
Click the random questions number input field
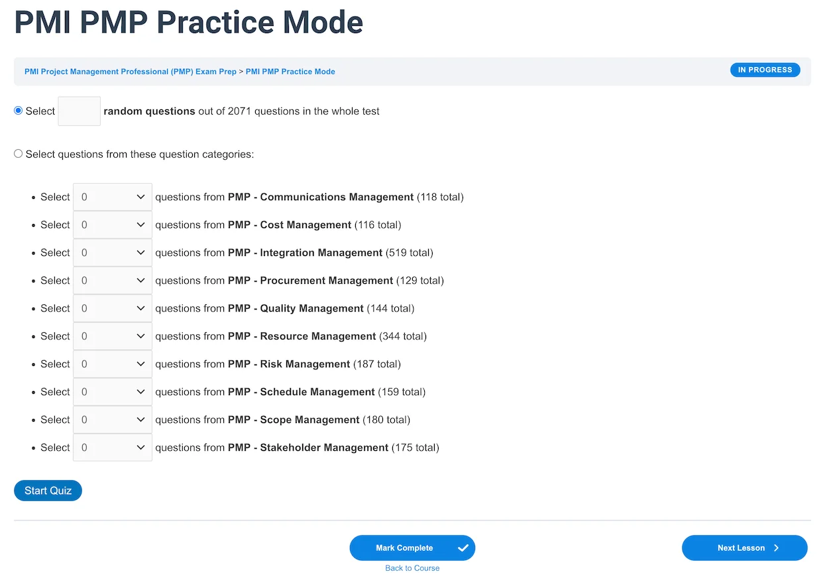click(80, 111)
